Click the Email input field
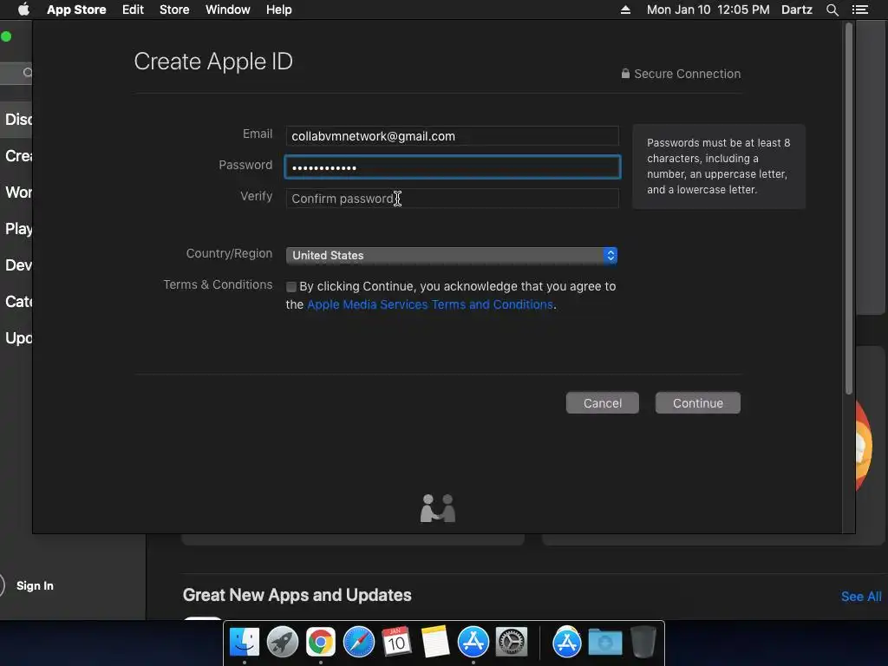 [x=452, y=136]
